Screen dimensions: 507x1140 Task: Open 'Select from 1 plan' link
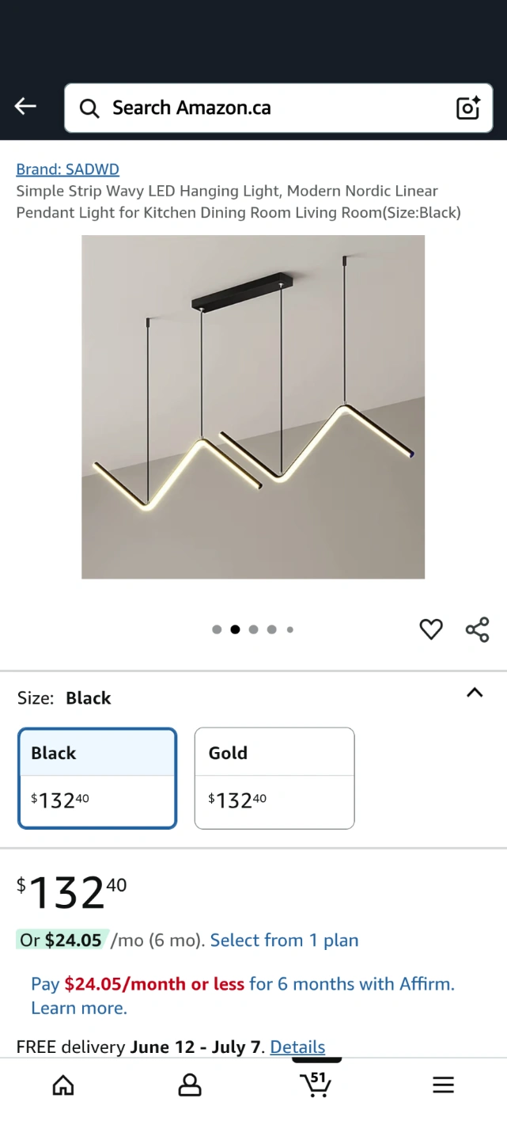tap(284, 940)
